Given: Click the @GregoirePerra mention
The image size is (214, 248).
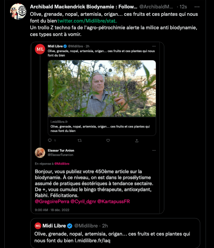Looking at the screenshot, I should tap(51, 201).
